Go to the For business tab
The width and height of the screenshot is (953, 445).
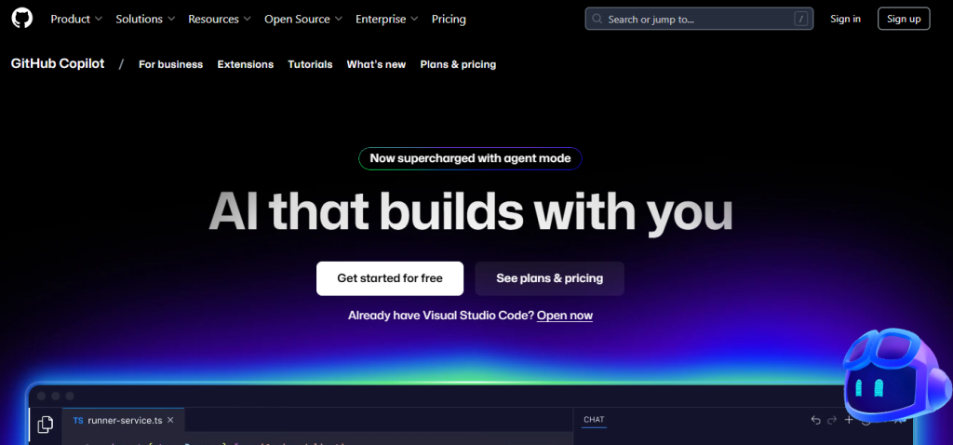(171, 64)
